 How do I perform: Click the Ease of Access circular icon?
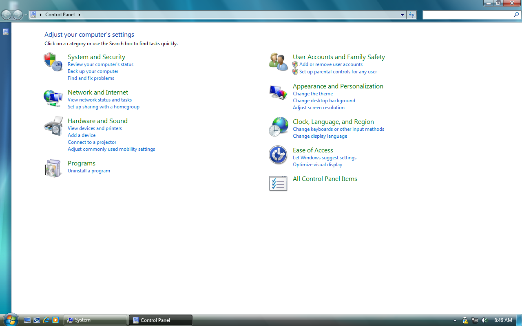[278, 155]
